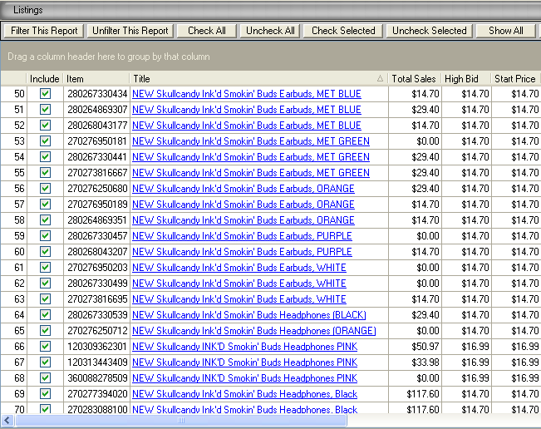The image size is (541, 429).
Task: Click Uncheck Selected button
Action: click(x=429, y=31)
